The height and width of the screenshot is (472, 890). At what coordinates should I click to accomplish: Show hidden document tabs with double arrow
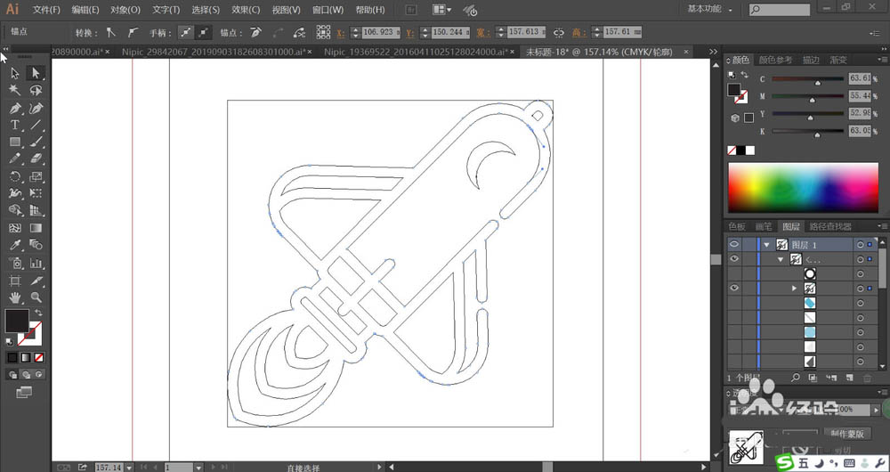[x=713, y=52]
